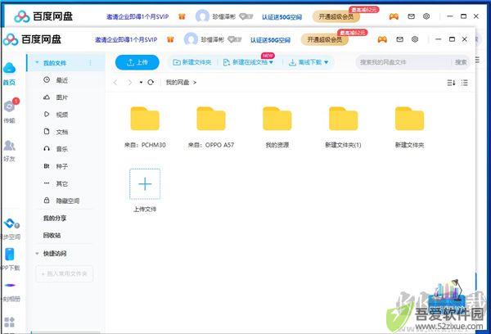Open 邀请企业即得1个月SVIP link in back window
The width and height of the screenshot is (491, 334).
tap(137, 16)
